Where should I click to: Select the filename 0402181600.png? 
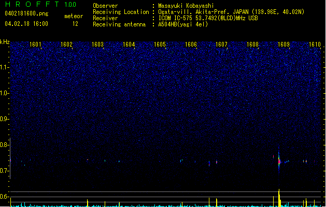point(26,13)
